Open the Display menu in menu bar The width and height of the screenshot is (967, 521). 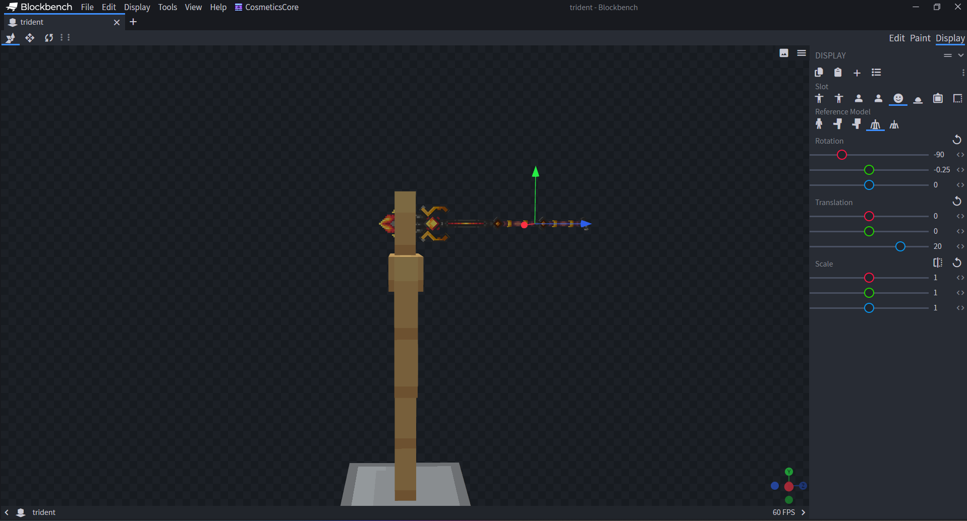click(137, 7)
